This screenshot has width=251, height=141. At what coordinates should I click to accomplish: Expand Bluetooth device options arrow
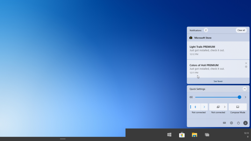[204, 107]
